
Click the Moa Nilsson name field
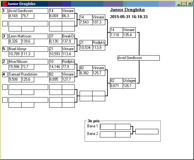28,62
